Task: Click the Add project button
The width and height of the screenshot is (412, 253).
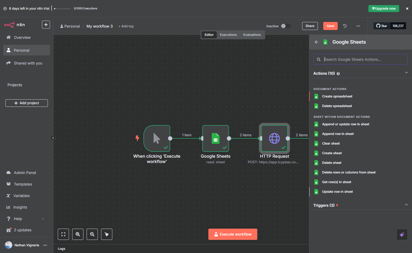Action: coord(26,103)
